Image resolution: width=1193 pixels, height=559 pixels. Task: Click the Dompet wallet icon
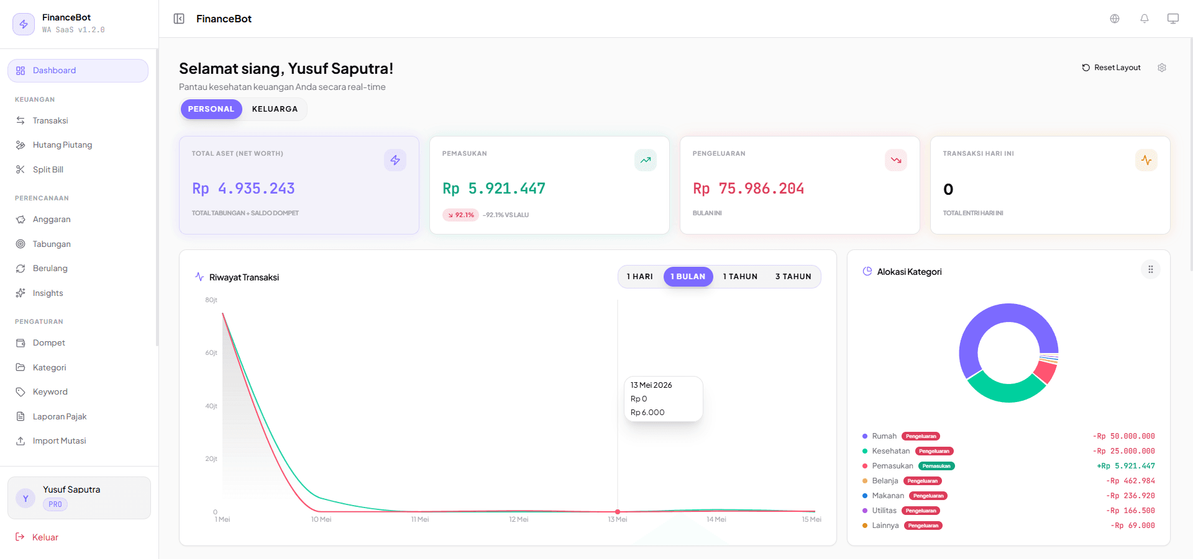[21, 342]
